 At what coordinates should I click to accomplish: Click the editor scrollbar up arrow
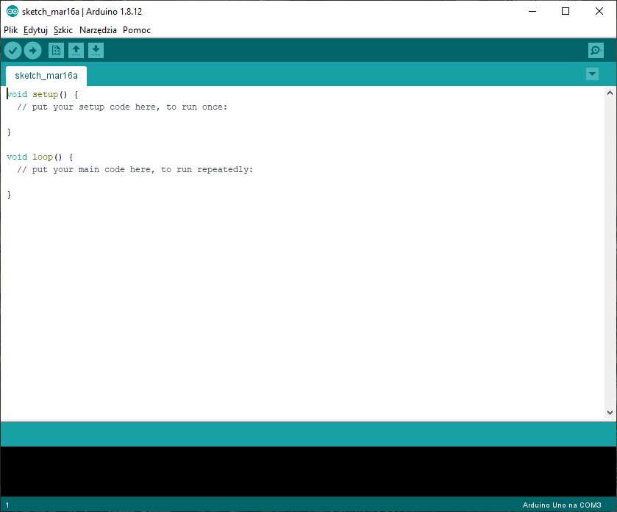pos(610,93)
